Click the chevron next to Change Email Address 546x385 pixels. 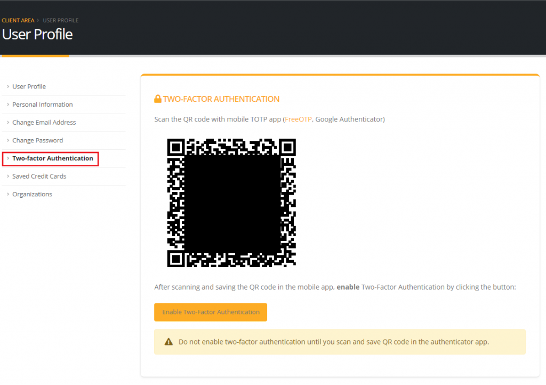coord(8,123)
